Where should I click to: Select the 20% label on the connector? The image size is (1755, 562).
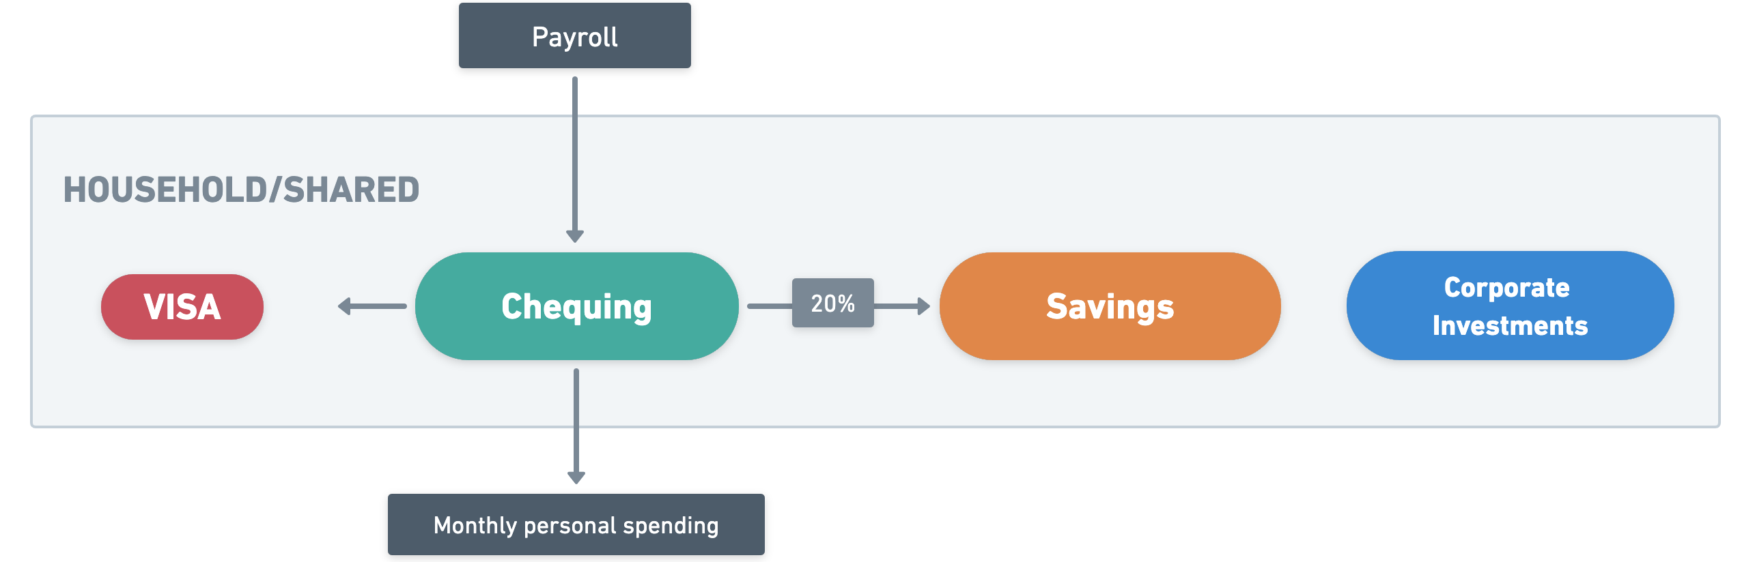pos(833,303)
